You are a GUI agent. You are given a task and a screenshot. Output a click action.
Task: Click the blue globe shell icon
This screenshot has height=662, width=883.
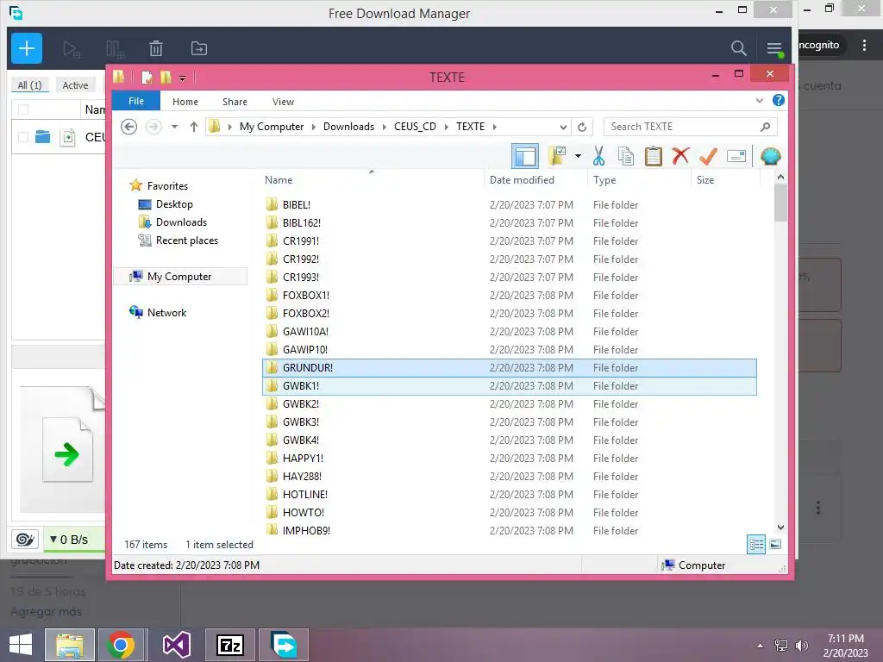click(770, 156)
